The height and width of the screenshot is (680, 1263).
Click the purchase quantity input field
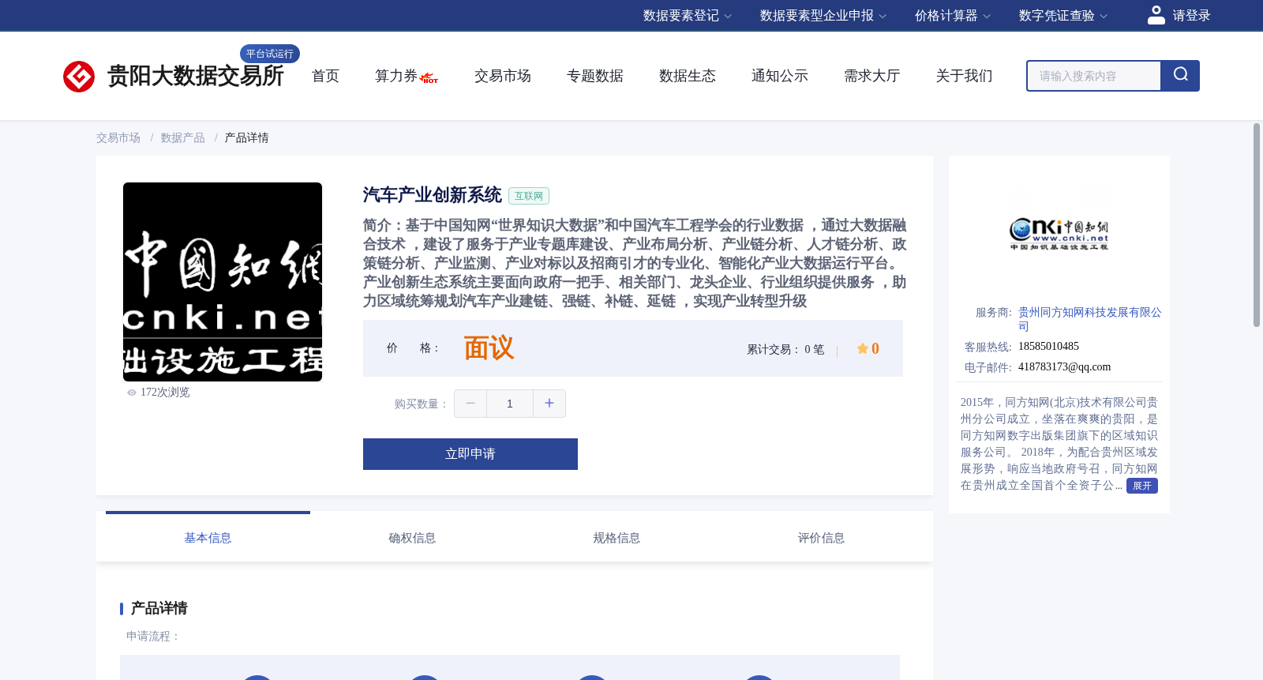click(510, 404)
